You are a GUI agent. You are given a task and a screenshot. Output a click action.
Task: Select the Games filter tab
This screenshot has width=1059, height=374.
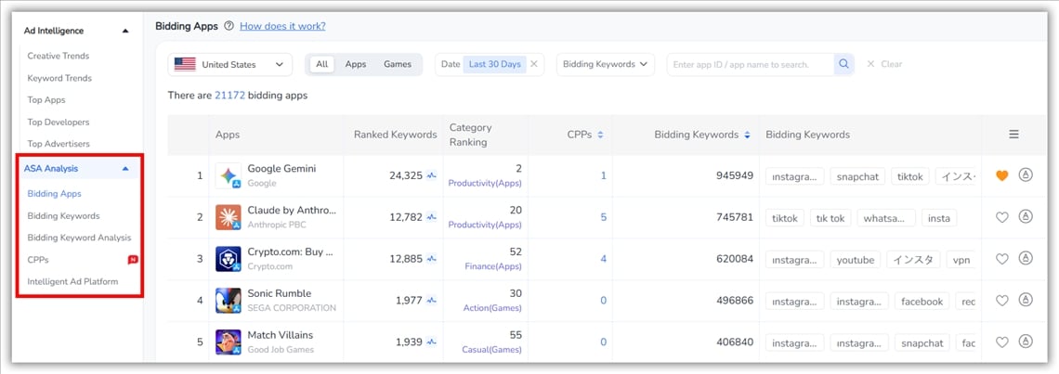[x=397, y=64]
